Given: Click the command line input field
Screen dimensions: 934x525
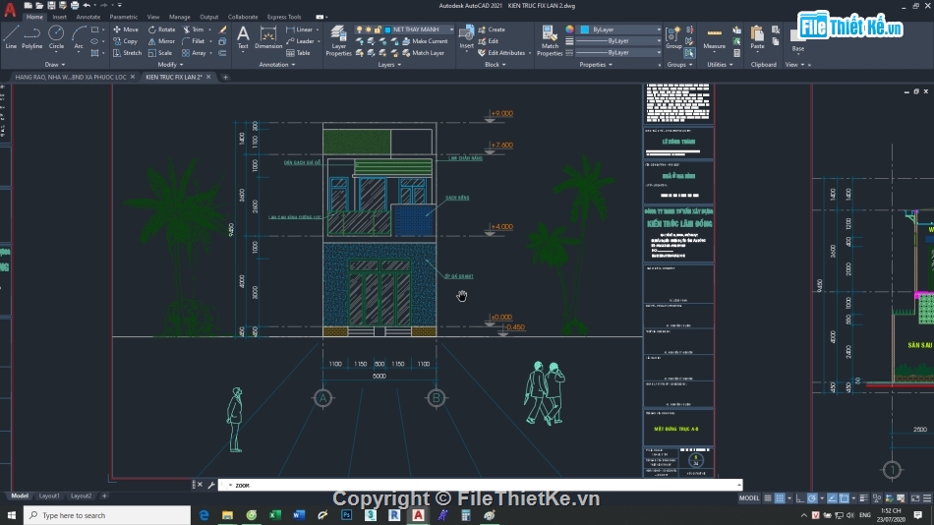Looking at the screenshot, I should point(480,485).
